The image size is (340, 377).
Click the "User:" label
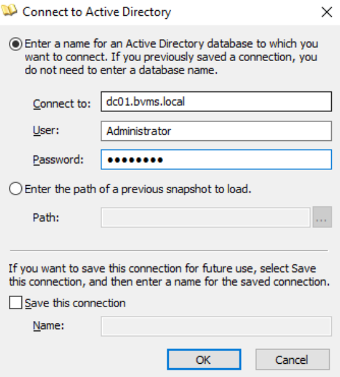coord(46,130)
